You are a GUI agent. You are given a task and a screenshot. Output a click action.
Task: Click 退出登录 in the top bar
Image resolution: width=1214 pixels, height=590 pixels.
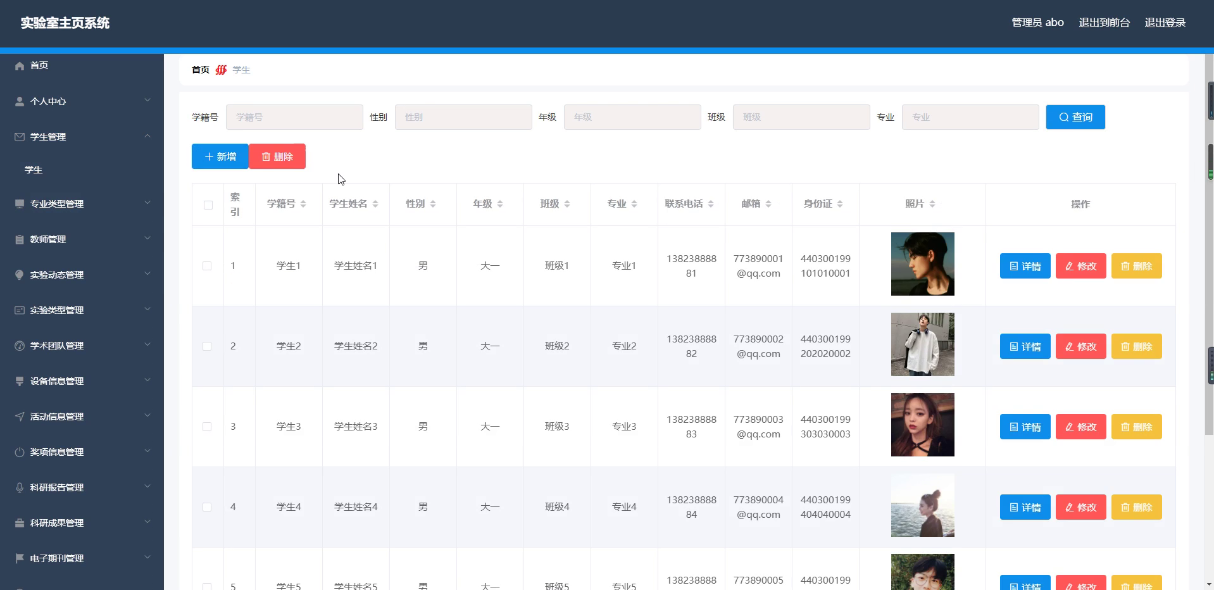pos(1165,23)
